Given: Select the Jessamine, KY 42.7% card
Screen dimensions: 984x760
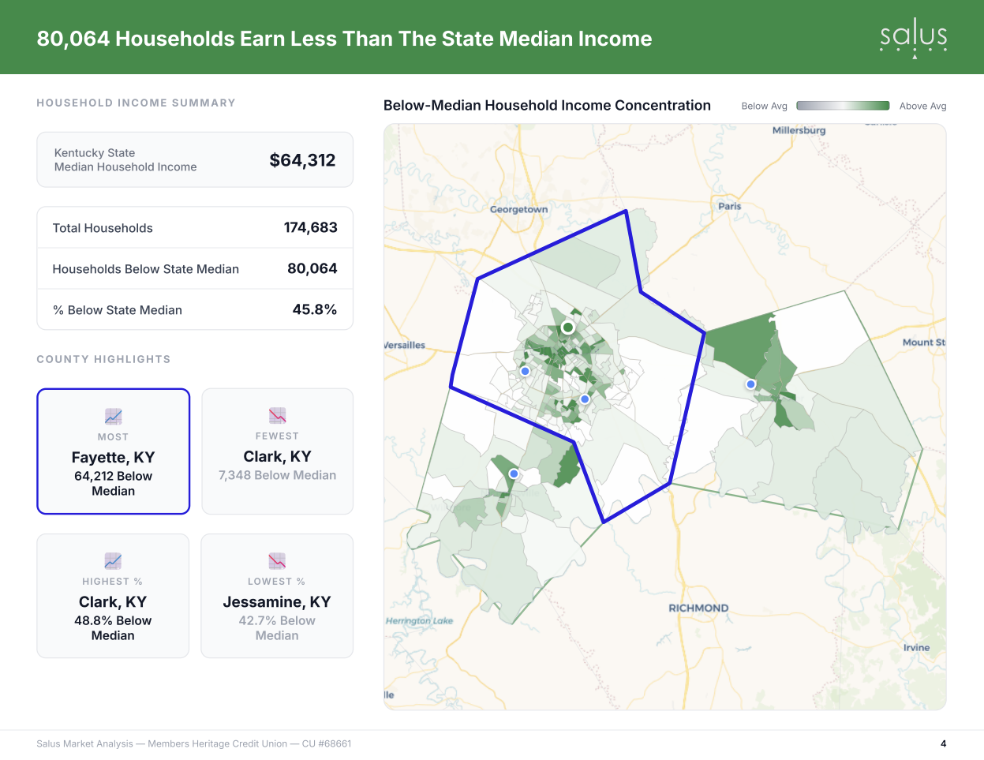Looking at the screenshot, I should coord(277,596).
